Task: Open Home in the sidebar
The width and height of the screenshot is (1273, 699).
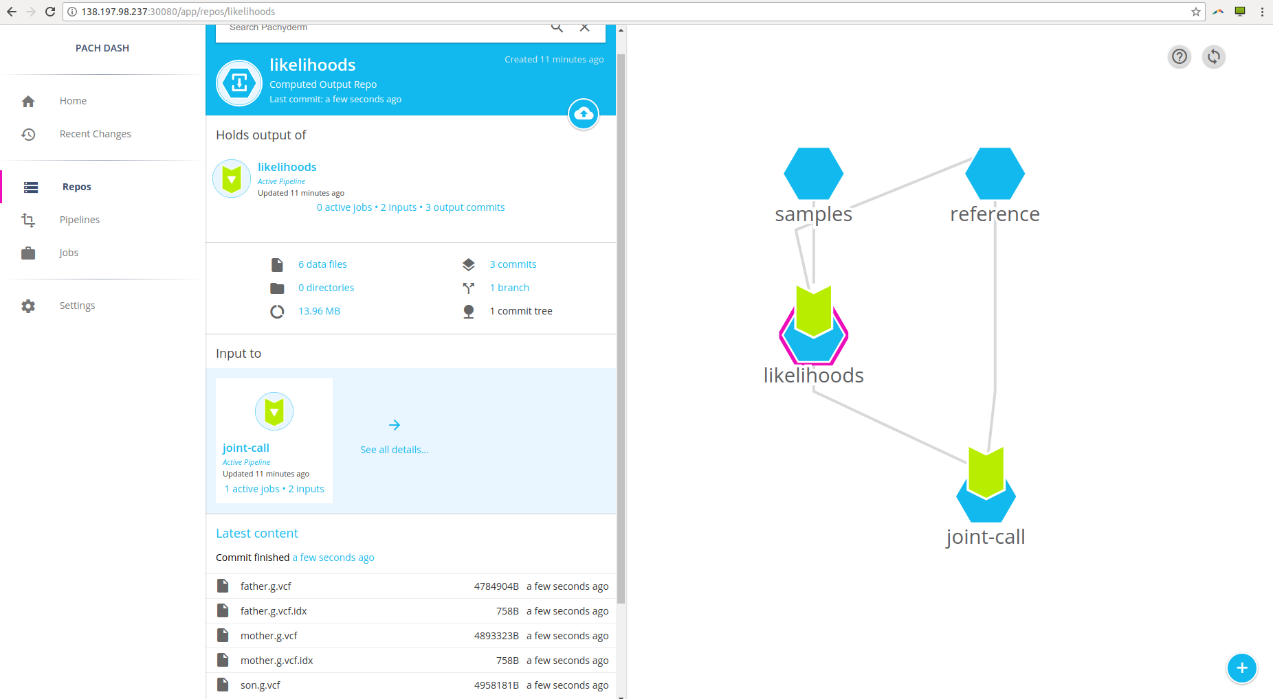Action: tap(73, 101)
